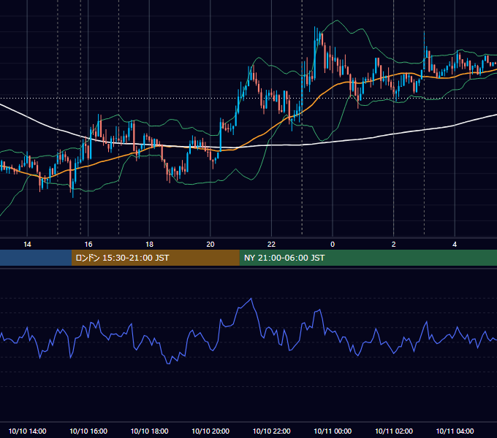
Task: Click the 10/10 18:00 date label
Action: [149, 431]
